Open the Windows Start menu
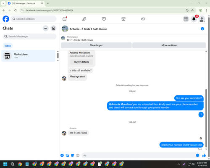 pyautogui.click(x=5, y=164)
